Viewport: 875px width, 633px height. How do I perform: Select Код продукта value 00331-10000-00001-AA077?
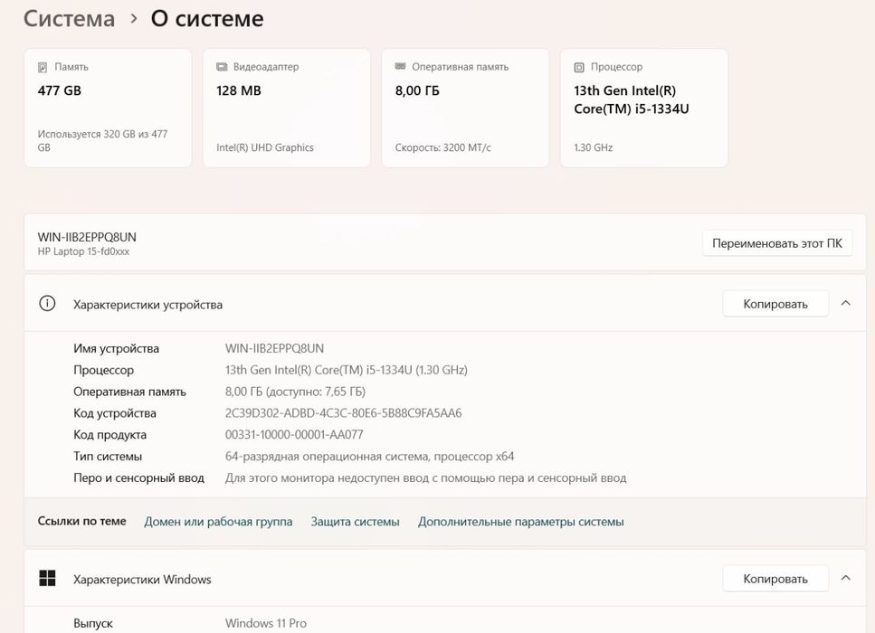pos(294,434)
